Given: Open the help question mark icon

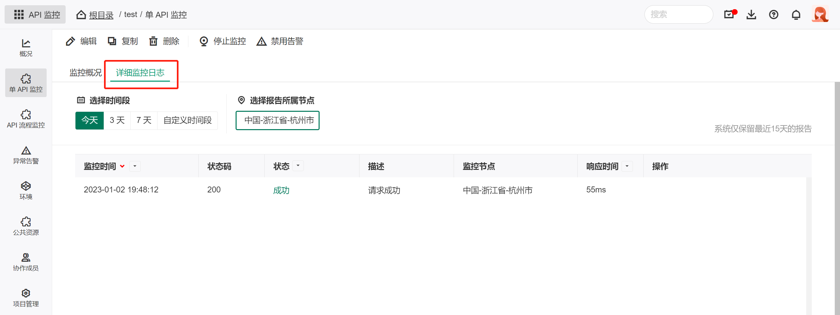Looking at the screenshot, I should click(773, 15).
